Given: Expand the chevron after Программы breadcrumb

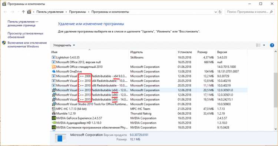Looking at the screenshot, I should tap(89, 12).
